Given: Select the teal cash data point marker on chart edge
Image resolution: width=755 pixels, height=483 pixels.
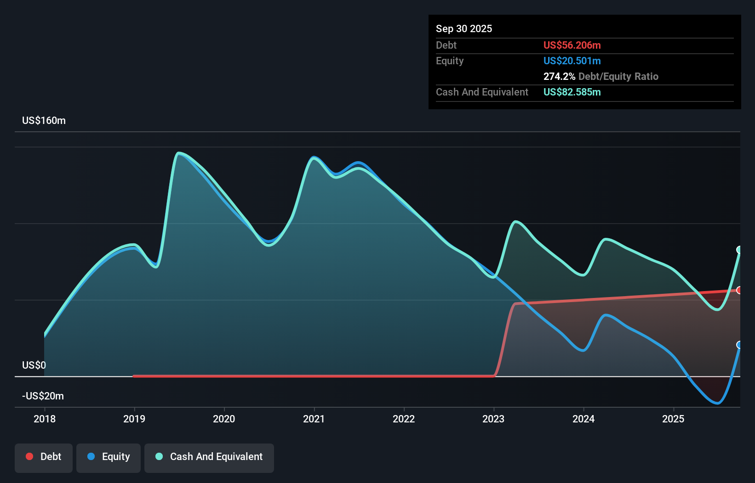Looking at the screenshot, I should coord(739,250).
